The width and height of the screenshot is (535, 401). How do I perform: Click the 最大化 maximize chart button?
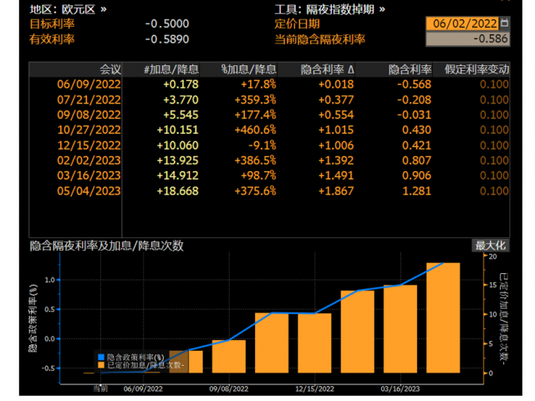(x=491, y=246)
